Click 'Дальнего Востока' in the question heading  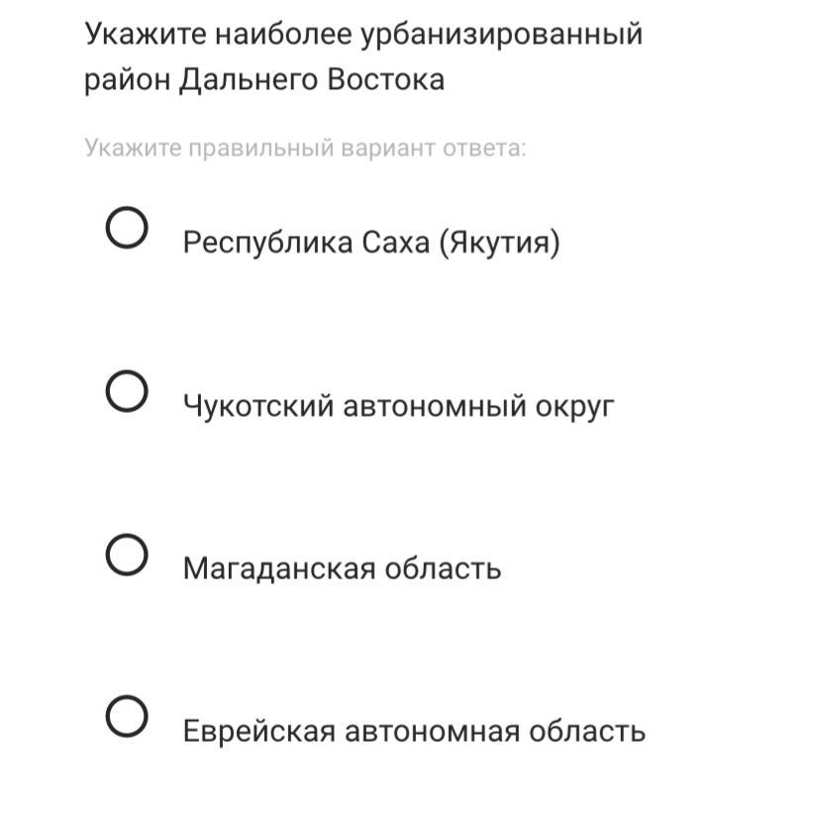pos(312,80)
